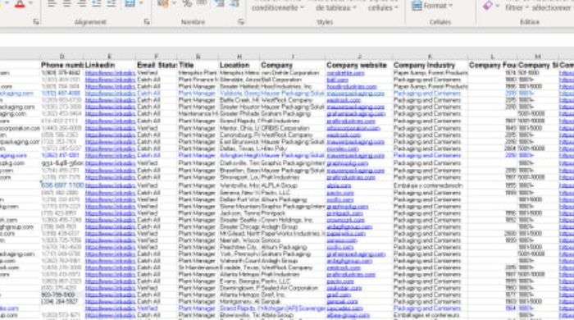The width and height of the screenshot is (574, 320).
Task: Apply the red font color button
Action: (x=20, y=3)
